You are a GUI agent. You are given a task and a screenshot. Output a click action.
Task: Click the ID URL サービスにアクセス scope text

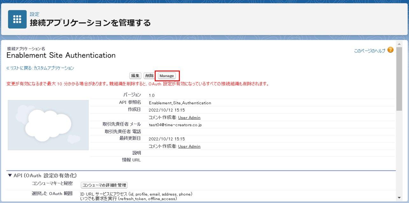[136, 194]
